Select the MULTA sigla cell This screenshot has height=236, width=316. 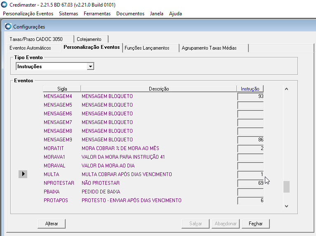(52, 174)
